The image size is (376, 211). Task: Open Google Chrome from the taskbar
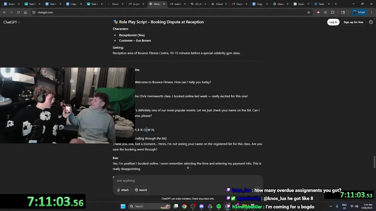pyautogui.click(x=184, y=206)
